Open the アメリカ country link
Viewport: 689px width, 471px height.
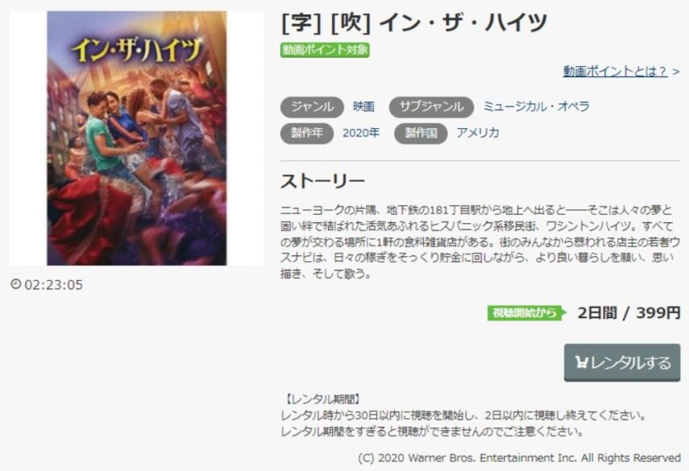478,133
